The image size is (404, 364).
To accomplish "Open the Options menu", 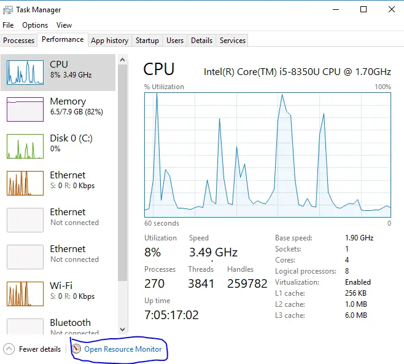I will (x=35, y=25).
